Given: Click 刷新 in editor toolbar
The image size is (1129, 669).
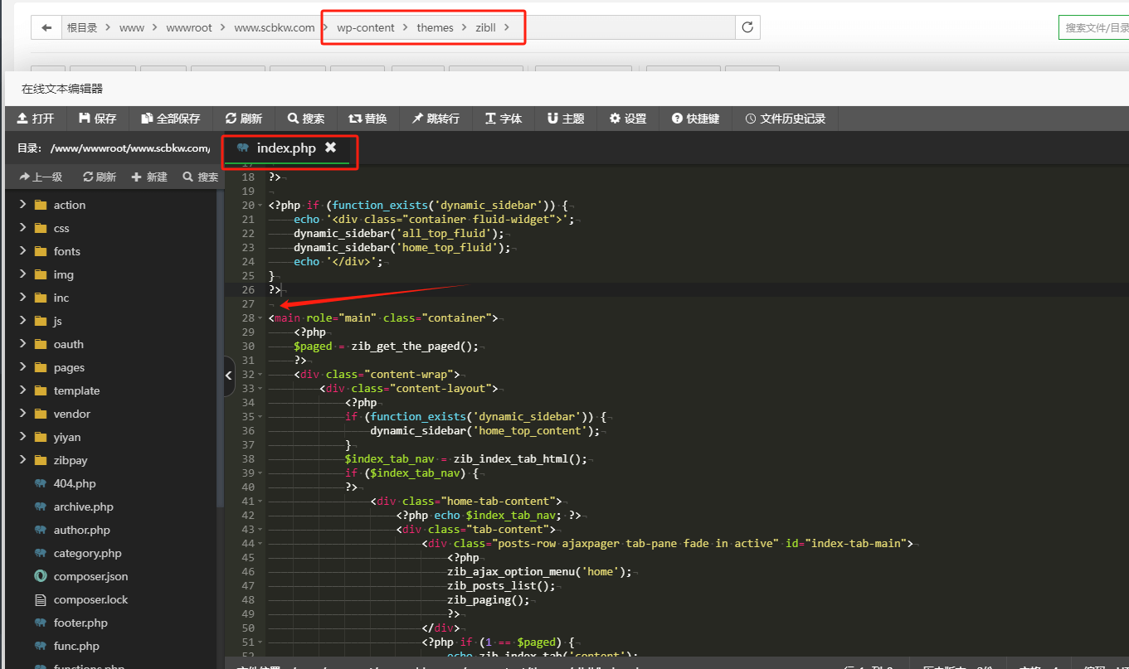Looking at the screenshot, I should click(243, 119).
